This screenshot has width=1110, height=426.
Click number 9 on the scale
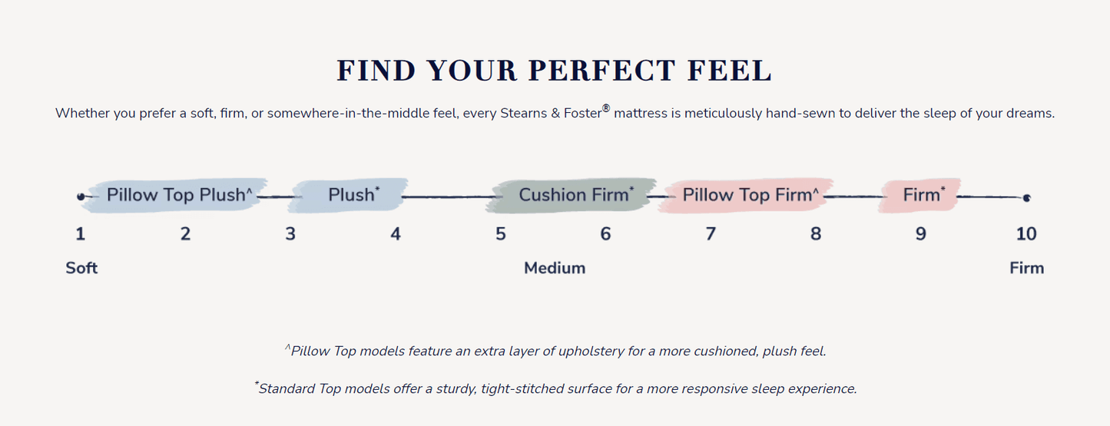click(x=921, y=234)
